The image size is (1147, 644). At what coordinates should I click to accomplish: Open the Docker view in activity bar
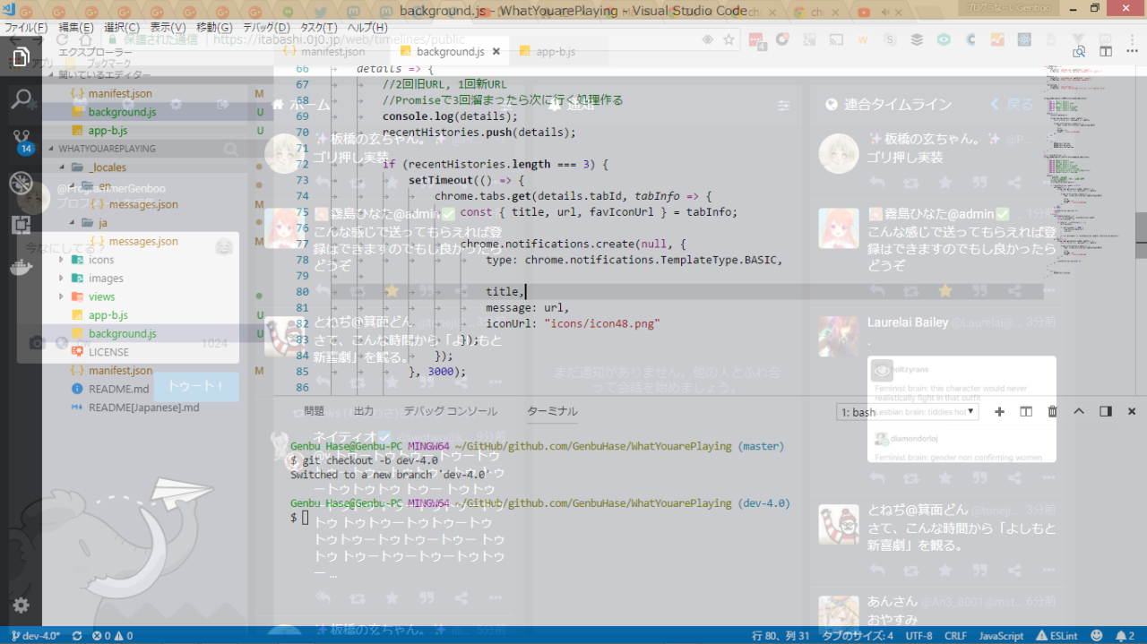pos(21,267)
